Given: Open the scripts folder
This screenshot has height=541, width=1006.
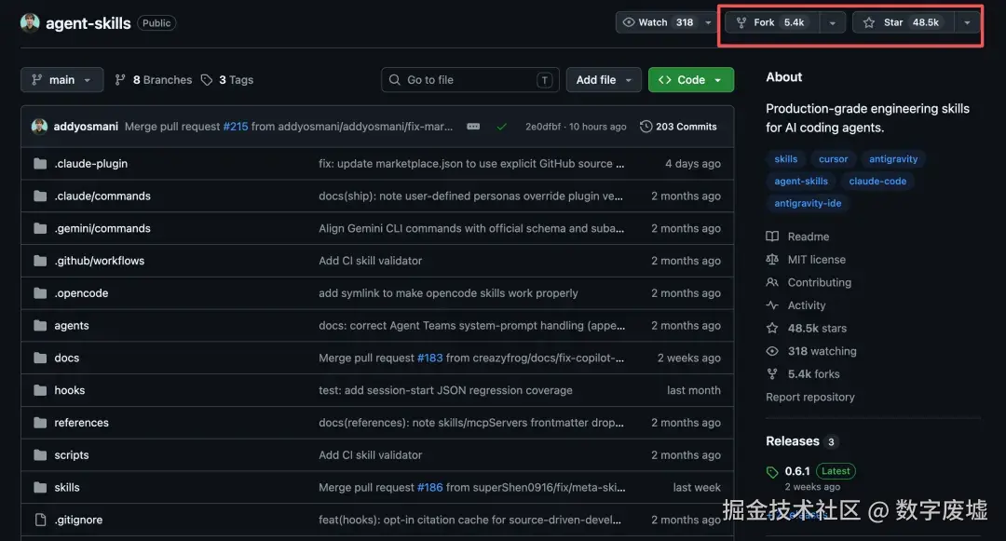Looking at the screenshot, I should tap(72, 455).
